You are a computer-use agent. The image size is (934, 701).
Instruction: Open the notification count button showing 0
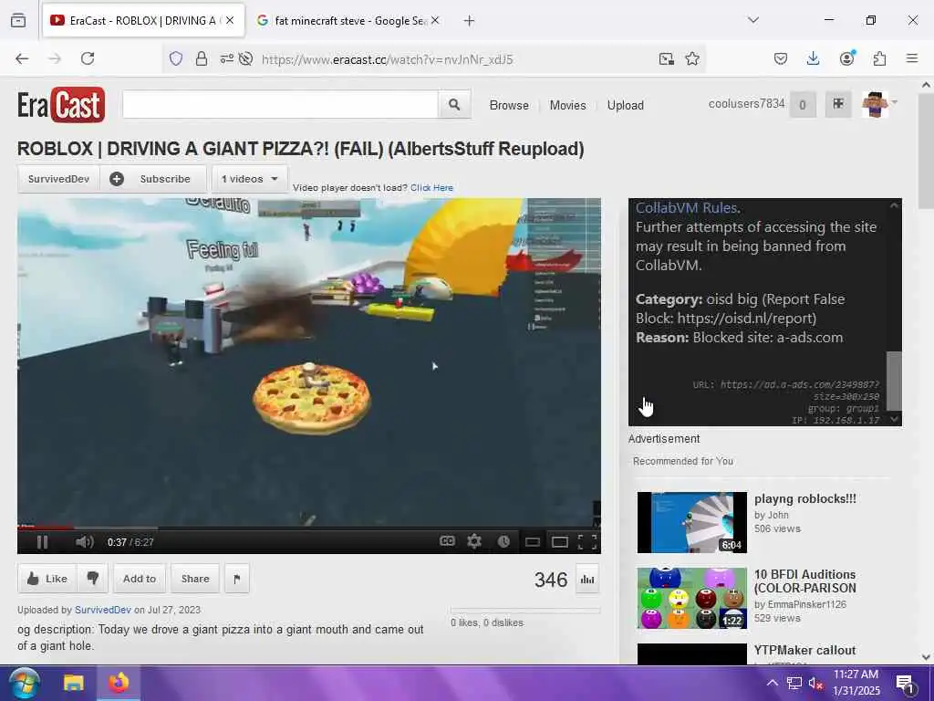click(803, 105)
